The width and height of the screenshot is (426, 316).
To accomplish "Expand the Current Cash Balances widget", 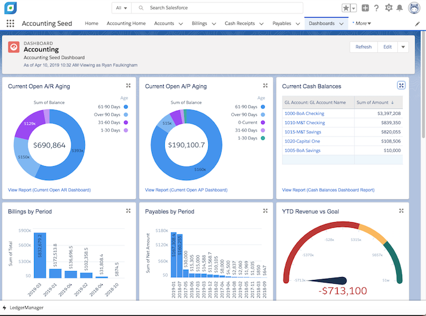I will pos(401,86).
